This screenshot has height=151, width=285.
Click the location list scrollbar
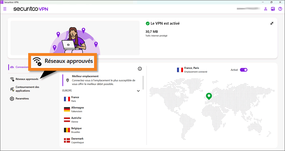[x=143, y=82]
